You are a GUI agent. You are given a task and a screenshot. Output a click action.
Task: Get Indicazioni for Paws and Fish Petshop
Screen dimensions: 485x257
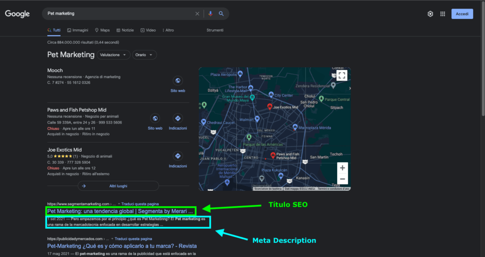point(178,118)
